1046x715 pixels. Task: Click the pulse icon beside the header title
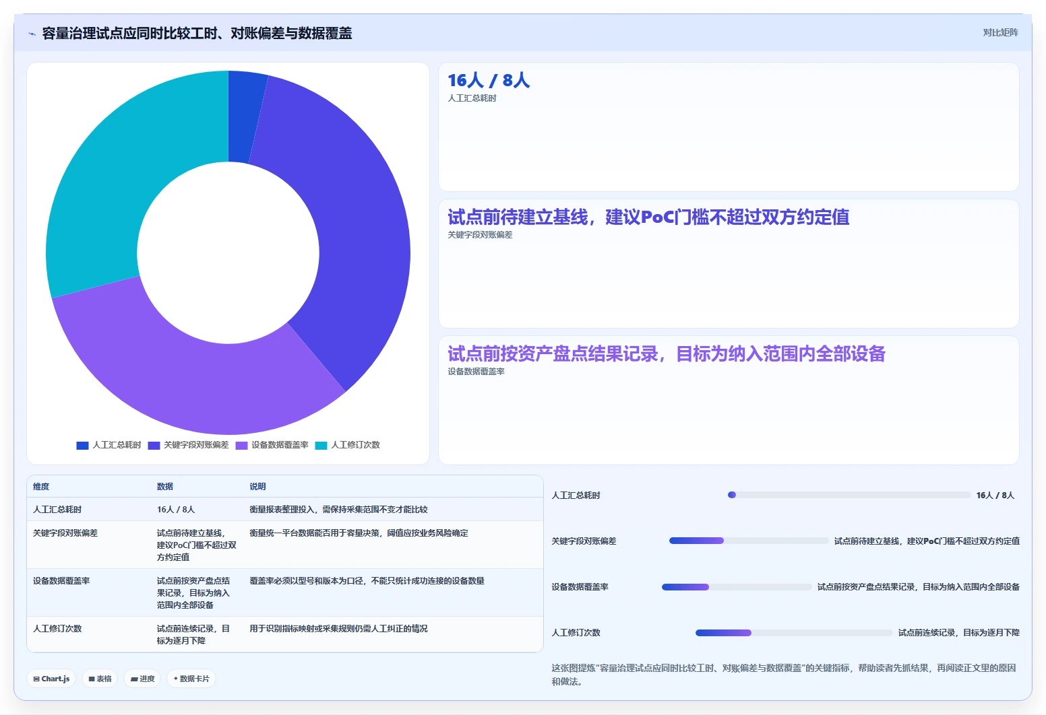[32, 34]
